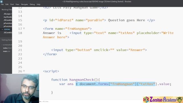The width and height of the screenshot is (183, 103).
Task: Click line number 18 in the gutter
Action: click(20, 33)
